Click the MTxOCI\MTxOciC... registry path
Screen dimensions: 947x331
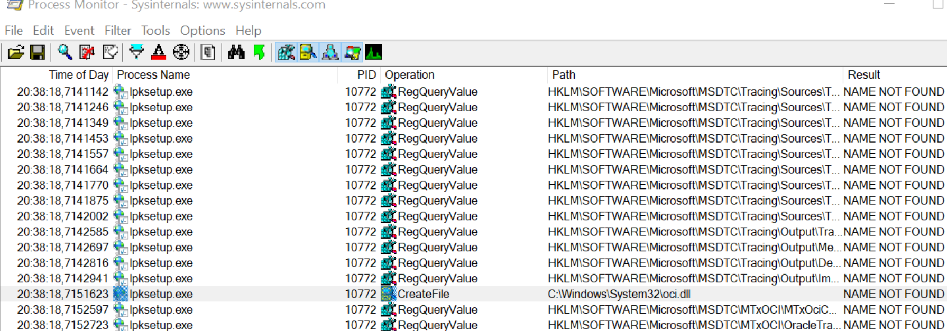coord(693,310)
